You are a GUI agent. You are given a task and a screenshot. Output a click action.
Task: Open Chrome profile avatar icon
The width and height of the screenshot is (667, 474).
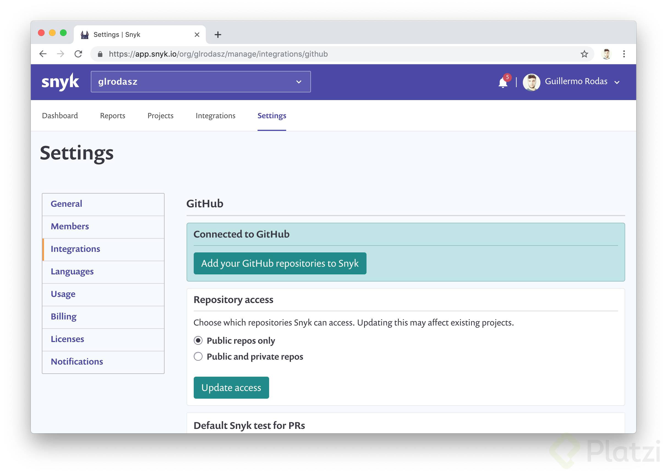click(606, 54)
